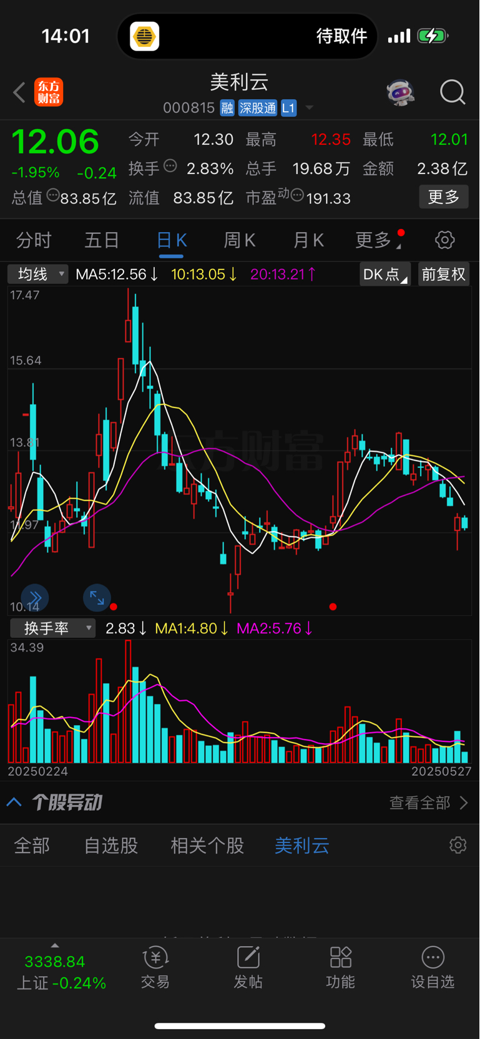This screenshot has height=1039, width=480.
Task: Open the 换手率 sub-indicator dropdown
Action: 53,628
